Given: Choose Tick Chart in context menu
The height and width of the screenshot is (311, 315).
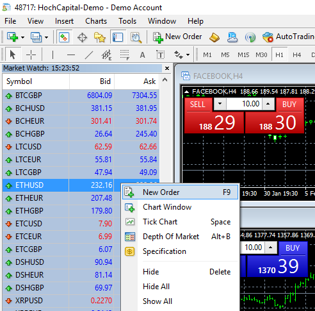Looking at the screenshot, I should 180,222.
